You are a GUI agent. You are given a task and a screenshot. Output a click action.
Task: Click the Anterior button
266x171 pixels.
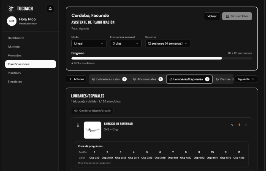tap(76, 79)
